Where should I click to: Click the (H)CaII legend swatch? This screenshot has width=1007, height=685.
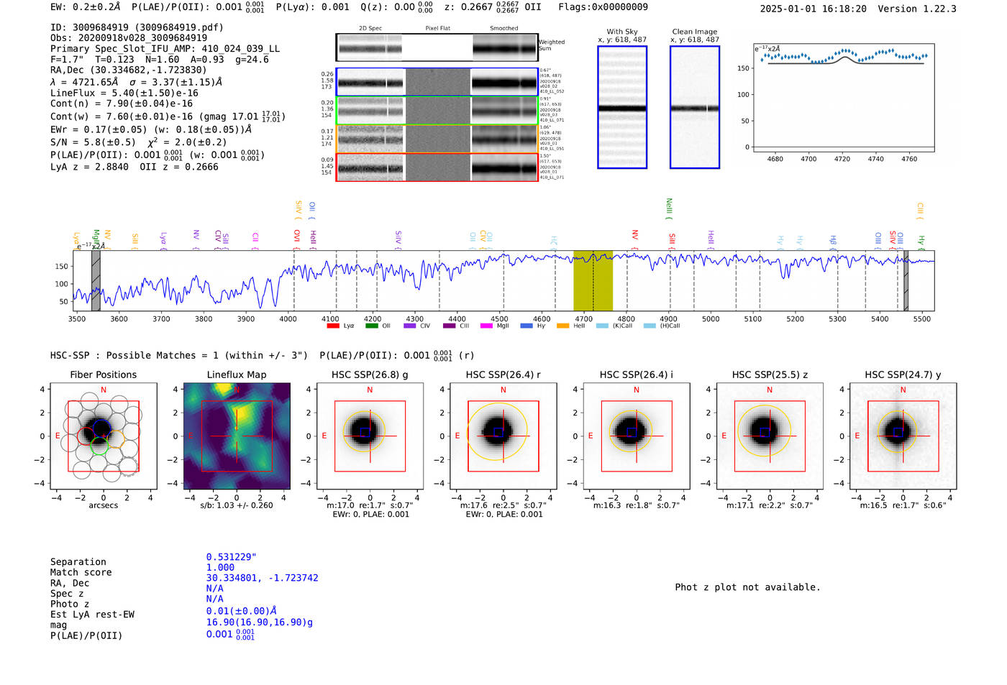(x=650, y=326)
